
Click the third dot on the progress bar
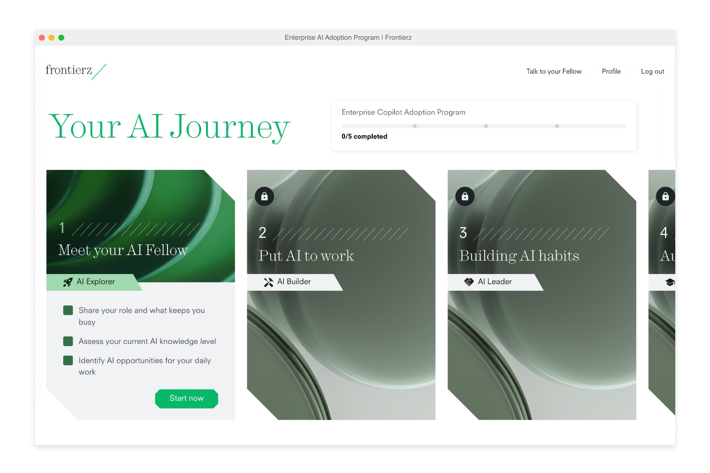[557, 126]
